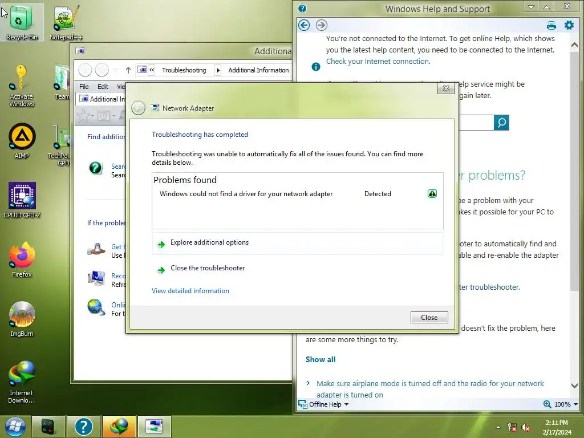Click the Network Adapter dialog close X

pyautogui.click(x=446, y=88)
